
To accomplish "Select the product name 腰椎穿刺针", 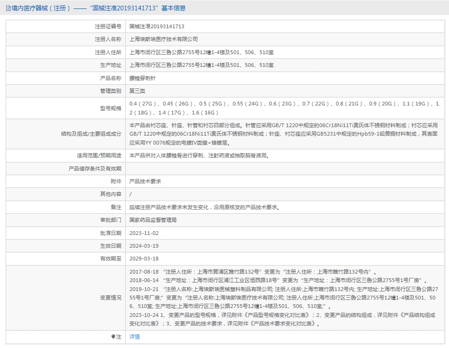I will coord(142,78).
